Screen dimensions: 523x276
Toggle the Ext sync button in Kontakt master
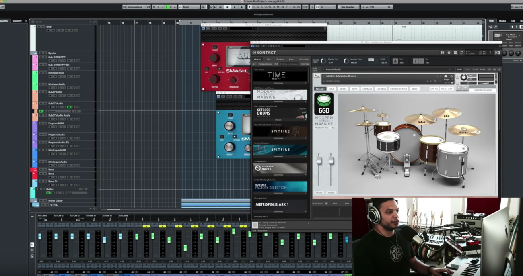[x=371, y=60]
